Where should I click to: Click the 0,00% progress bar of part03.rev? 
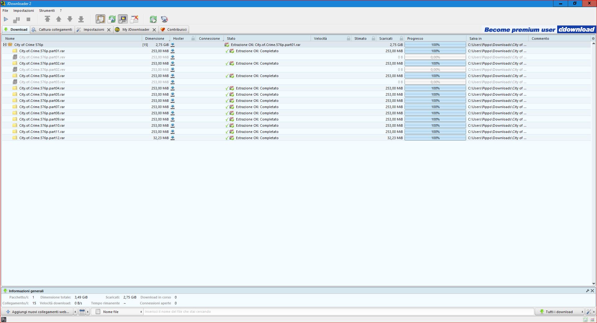point(435,82)
